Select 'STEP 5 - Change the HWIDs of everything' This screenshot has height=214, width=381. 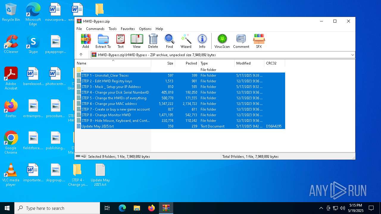coord(180,98)
